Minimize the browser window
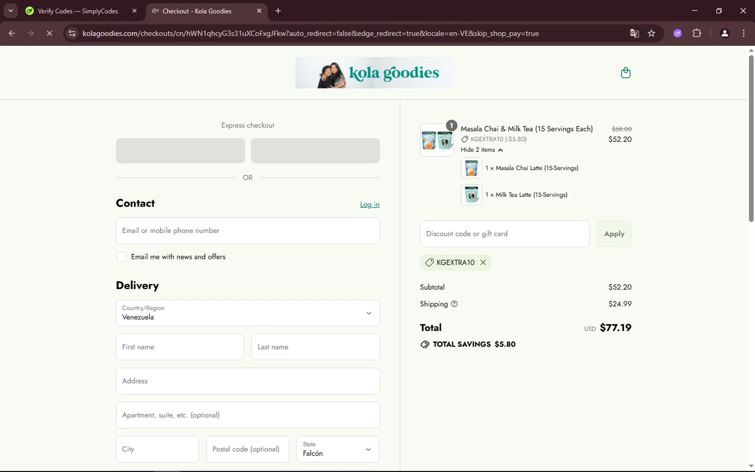 point(695,11)
